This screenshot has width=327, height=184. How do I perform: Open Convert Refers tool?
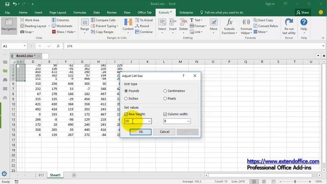click(x=266, y=26)
